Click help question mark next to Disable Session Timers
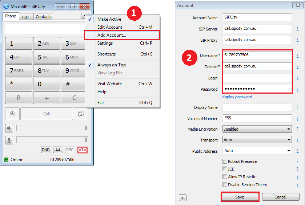Screen dimensions: 305x205 [x=297, y=184]
